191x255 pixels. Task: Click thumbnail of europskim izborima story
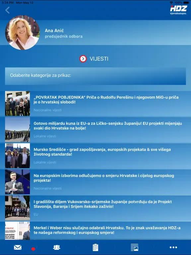18,182
